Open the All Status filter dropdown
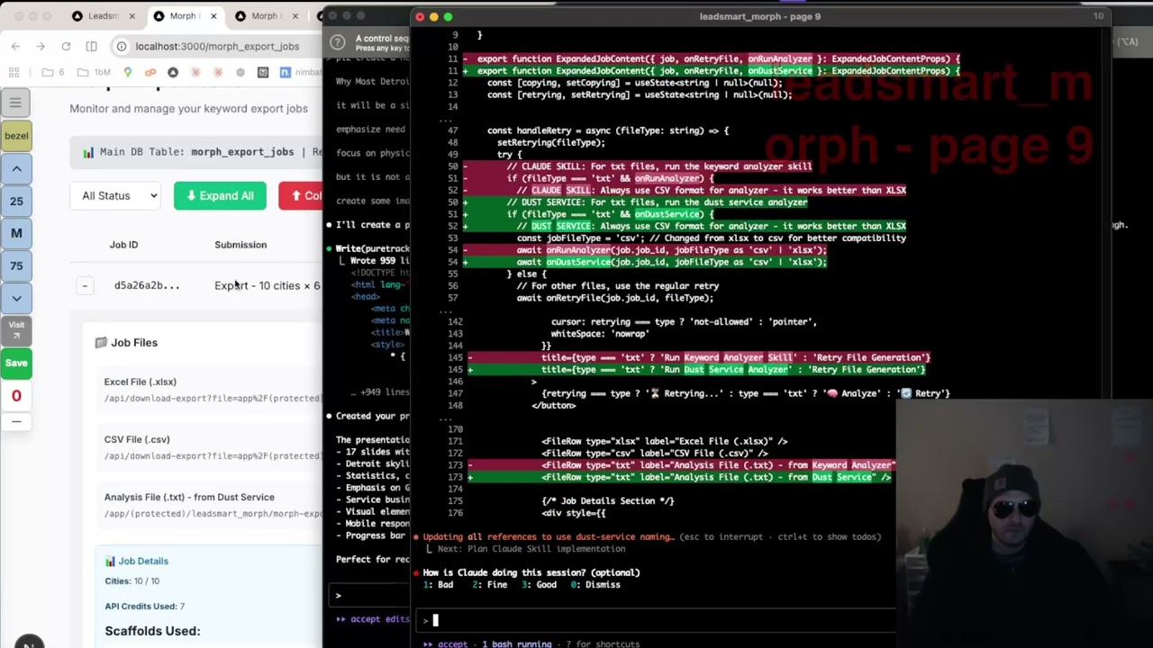 (115, 195)
